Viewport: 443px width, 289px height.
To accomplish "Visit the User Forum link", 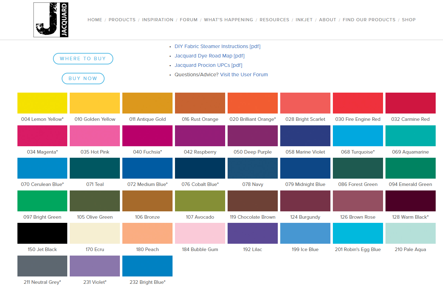I will point(244,75).
